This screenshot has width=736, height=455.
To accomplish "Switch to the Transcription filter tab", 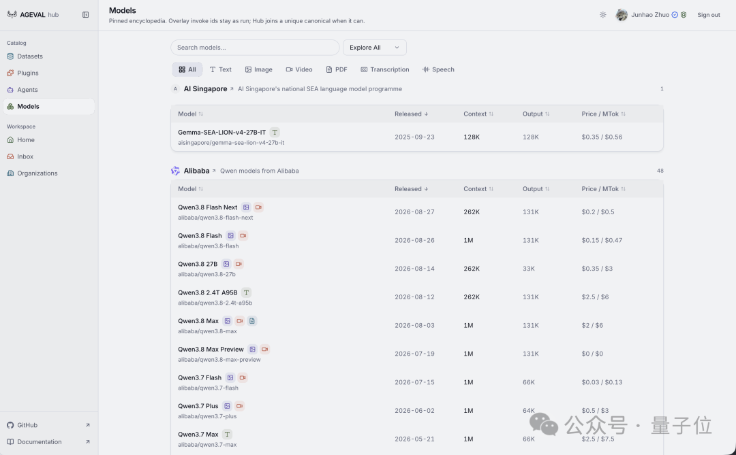I will click(385, 69).
